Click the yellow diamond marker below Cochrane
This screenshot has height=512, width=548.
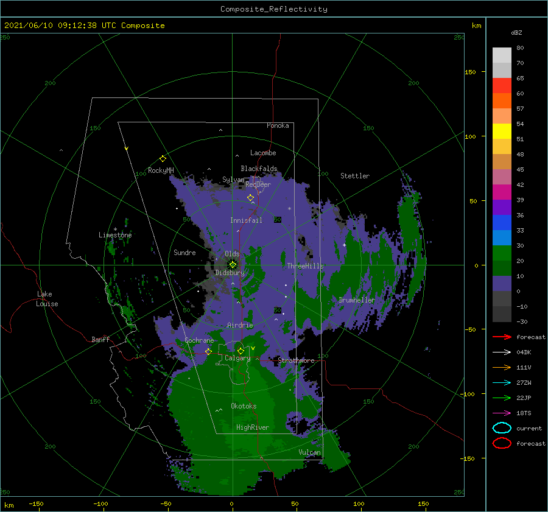tap(208, 351)
